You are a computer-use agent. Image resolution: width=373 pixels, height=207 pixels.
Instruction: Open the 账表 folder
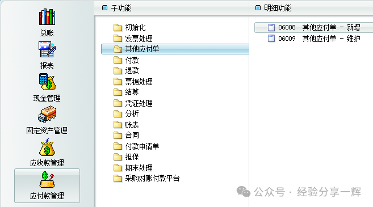tap(126, 125)
